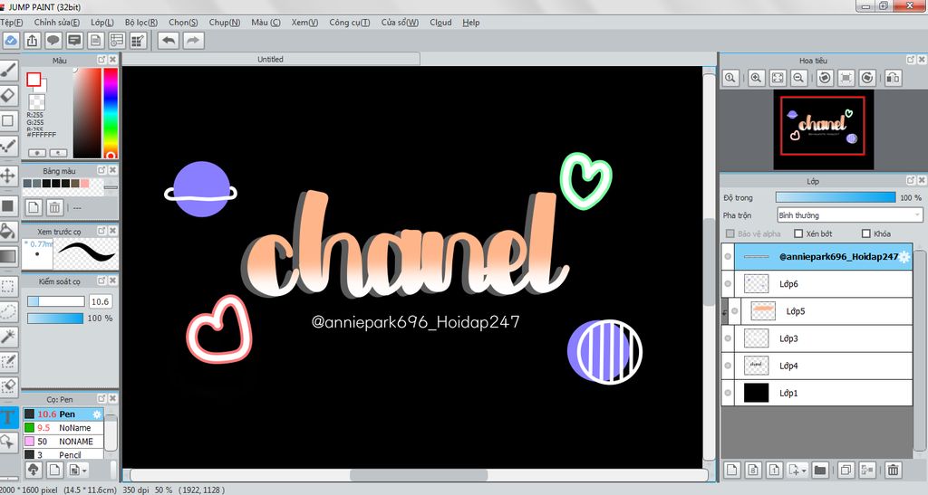Click the Undo arrow
928x495 pixels.
(169, 40)
